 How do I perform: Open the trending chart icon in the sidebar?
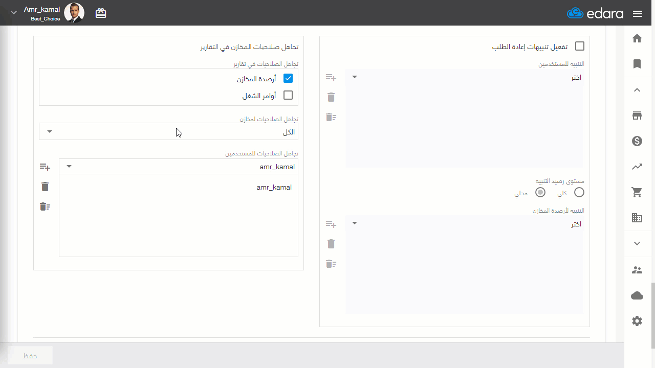pos(637,167)
